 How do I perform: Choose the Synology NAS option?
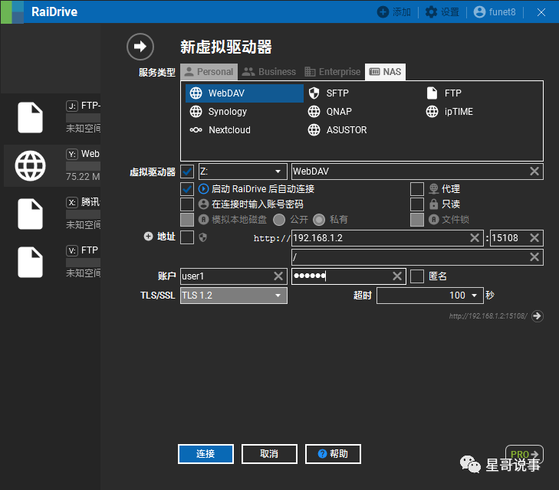tap(227, 112)
